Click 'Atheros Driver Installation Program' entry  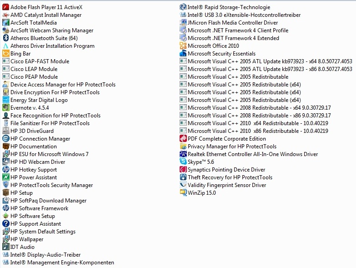[48, 46]
